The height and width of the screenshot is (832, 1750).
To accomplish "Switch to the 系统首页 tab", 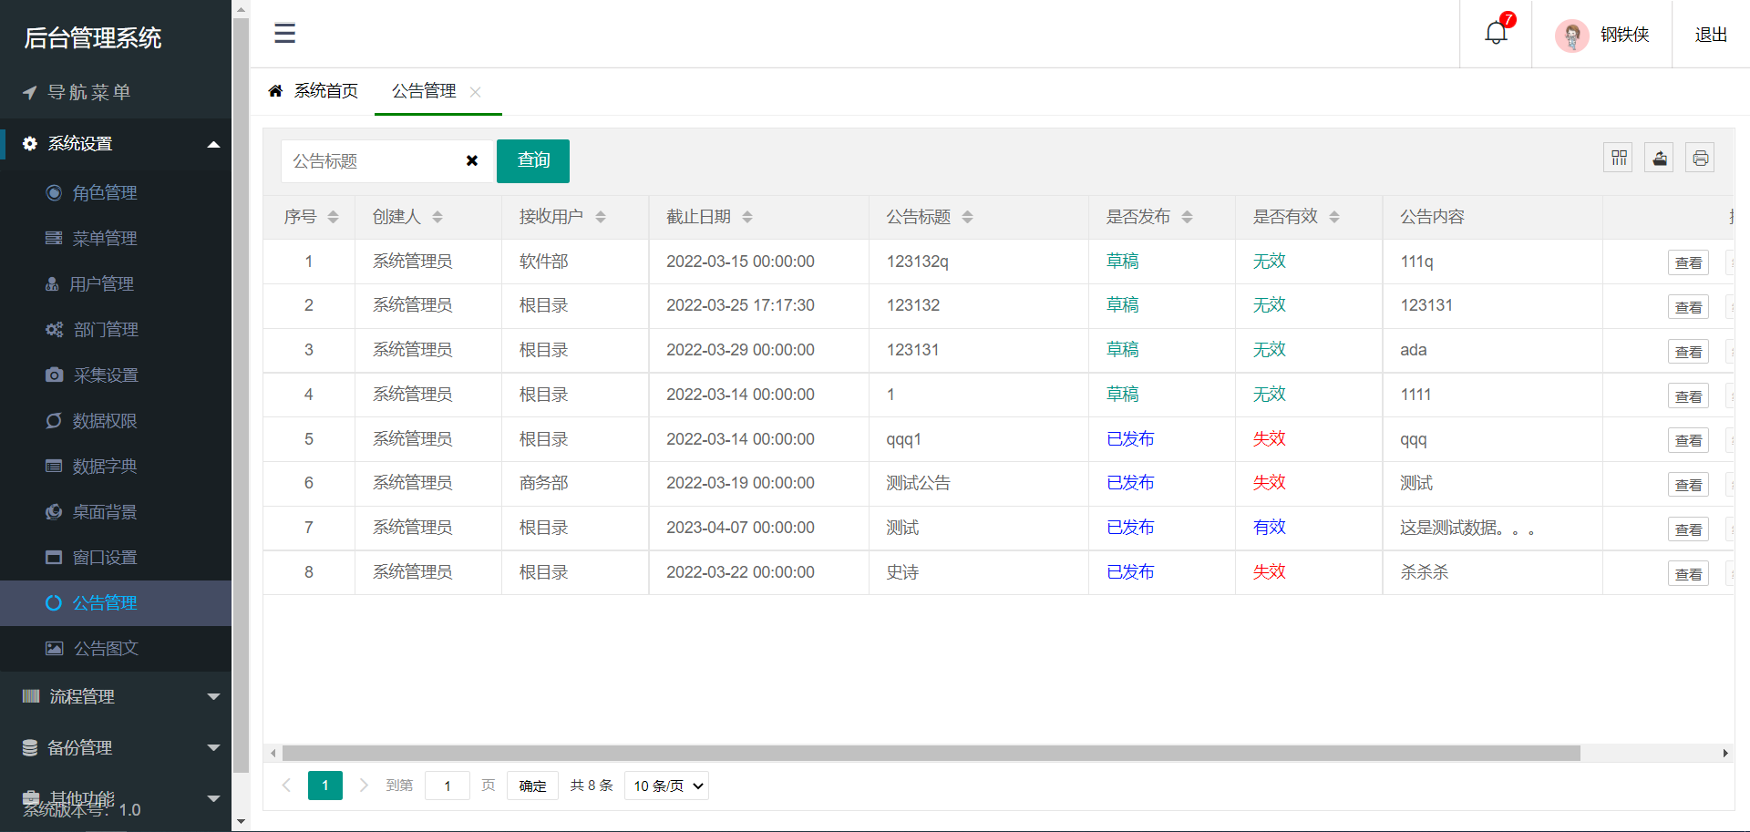I will click(x=325, y=90).
